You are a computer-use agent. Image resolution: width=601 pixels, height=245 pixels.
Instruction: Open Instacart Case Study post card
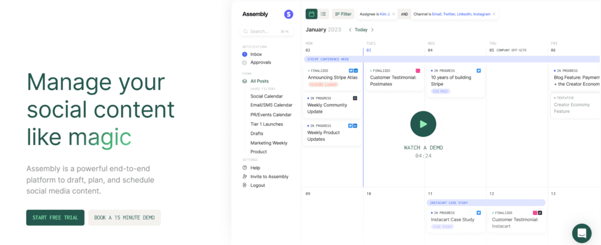[x=455, y=220]
